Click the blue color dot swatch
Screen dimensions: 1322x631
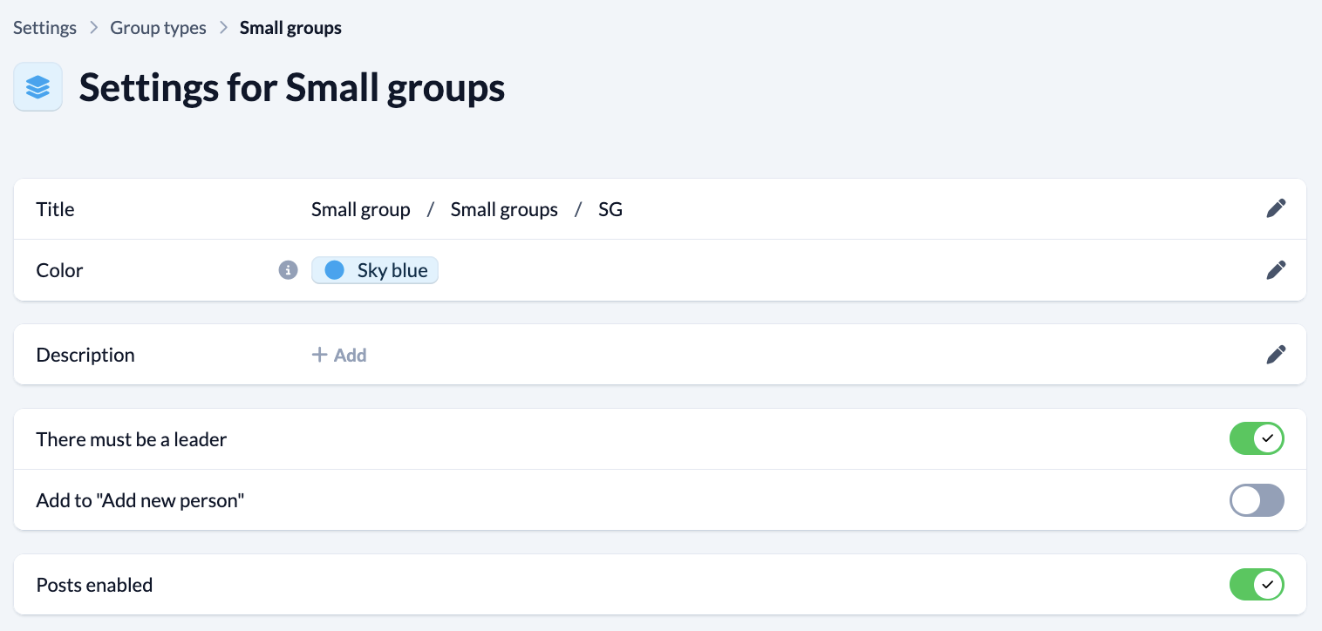[x=334, y=270]
